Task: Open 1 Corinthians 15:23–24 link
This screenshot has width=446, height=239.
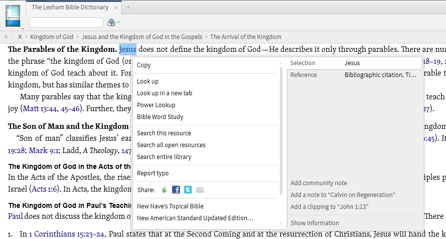Action: 67,234
